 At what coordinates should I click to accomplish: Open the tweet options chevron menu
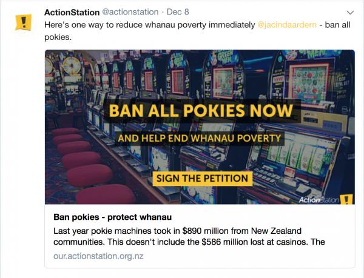pos(349,12)
